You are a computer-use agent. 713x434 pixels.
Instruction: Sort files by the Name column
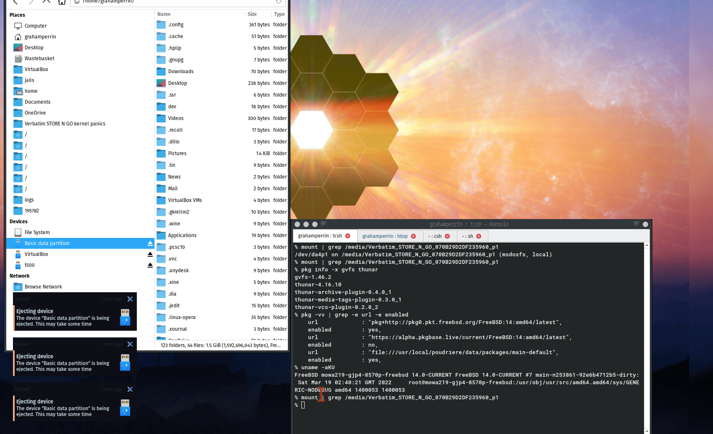tap(164, 14)
